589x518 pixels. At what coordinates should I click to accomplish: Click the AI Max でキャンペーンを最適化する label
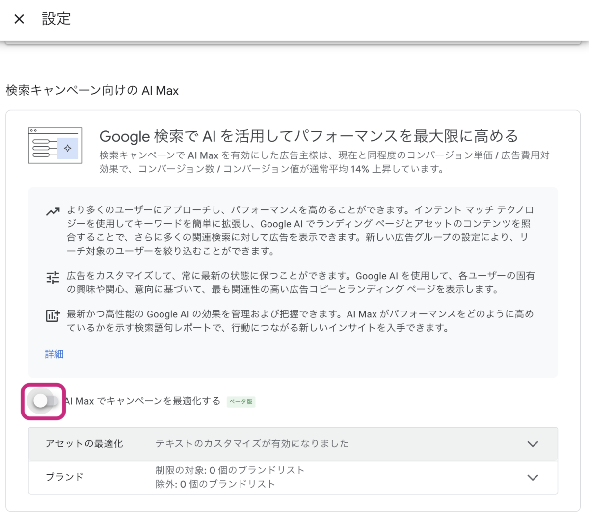coord(142,401)
